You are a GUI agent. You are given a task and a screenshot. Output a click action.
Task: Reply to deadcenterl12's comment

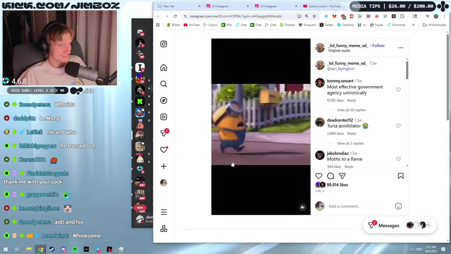(352, 134)
